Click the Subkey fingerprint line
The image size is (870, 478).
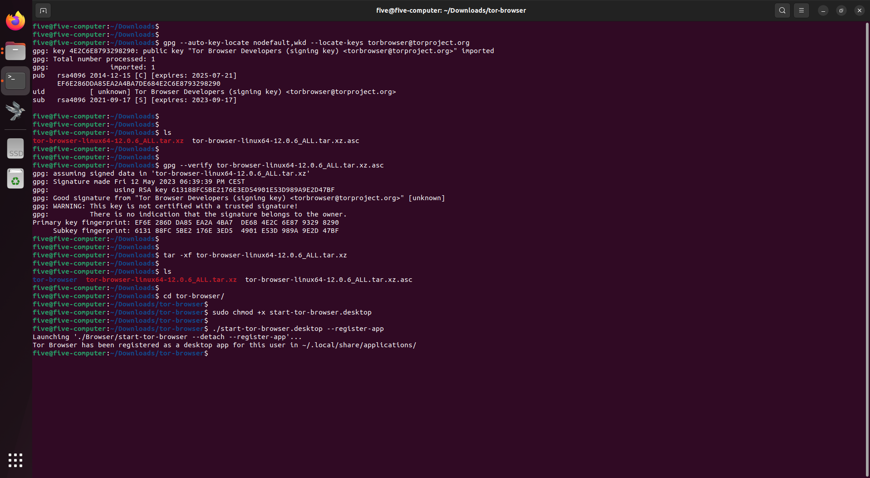click(196, 231)
